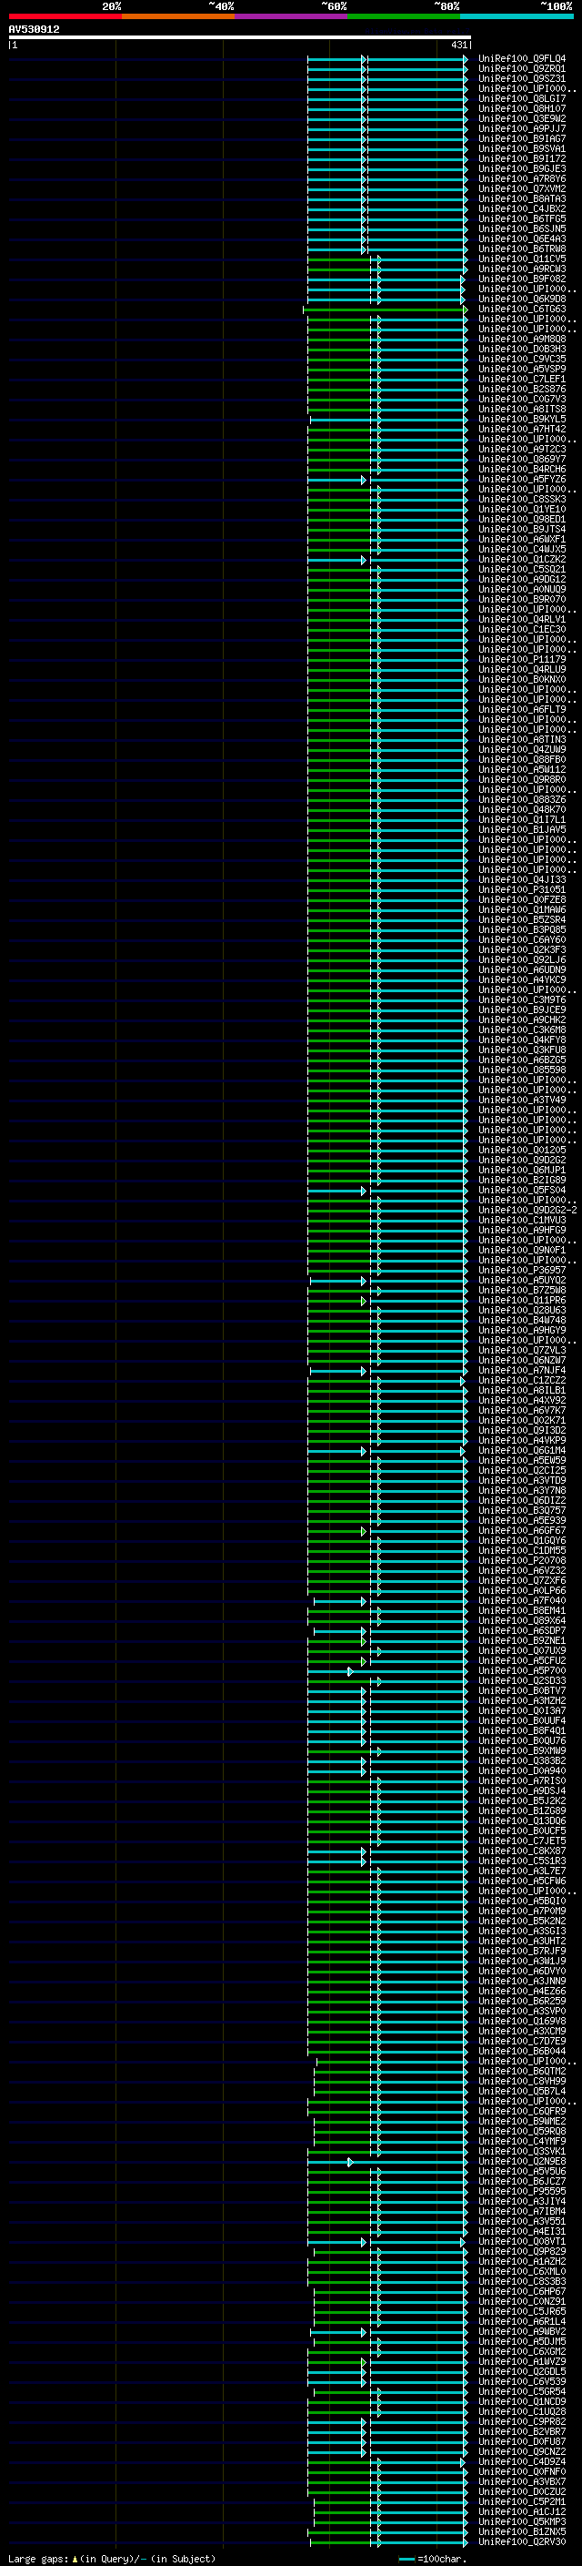Click hit label UniRef100_A9WBV2
582x2566 pixels.
[x=522, y=2332]
